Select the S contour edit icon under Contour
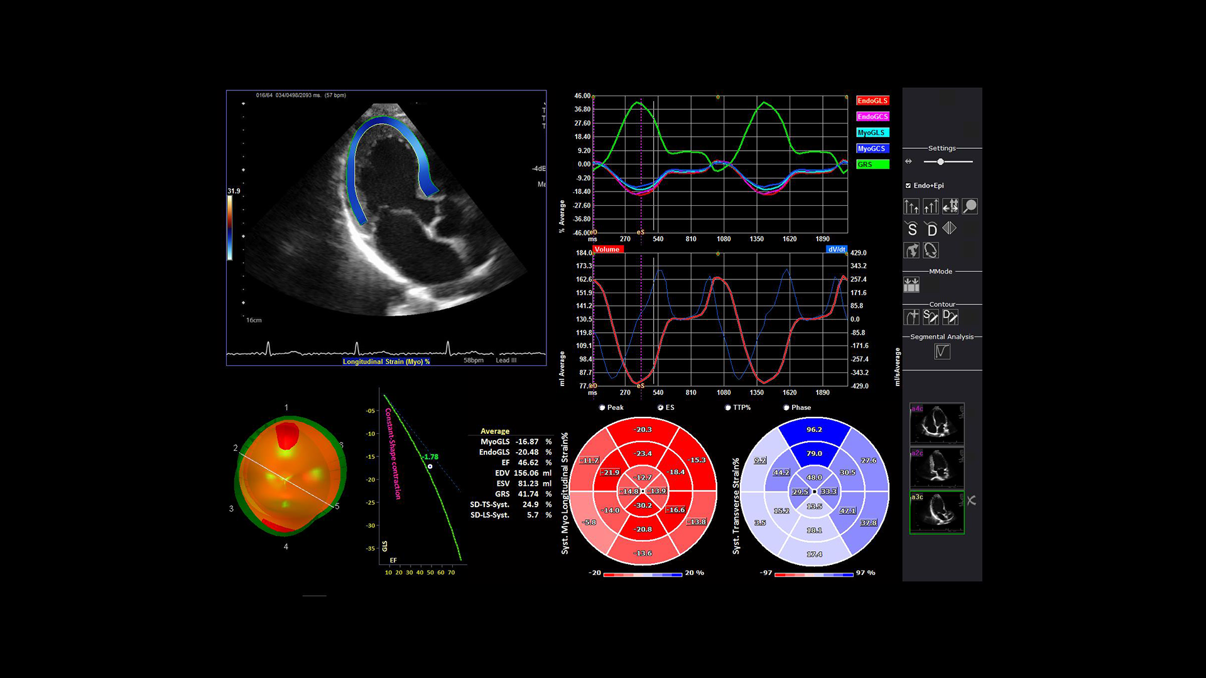 pyautogui.click(x=930, y=316)
